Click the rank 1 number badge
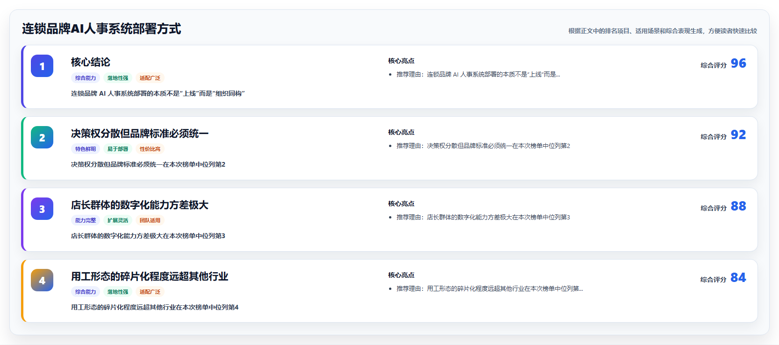The image size is (779, 345). click(42, 66)
